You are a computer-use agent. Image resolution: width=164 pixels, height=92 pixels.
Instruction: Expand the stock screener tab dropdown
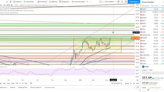(7, 87)
